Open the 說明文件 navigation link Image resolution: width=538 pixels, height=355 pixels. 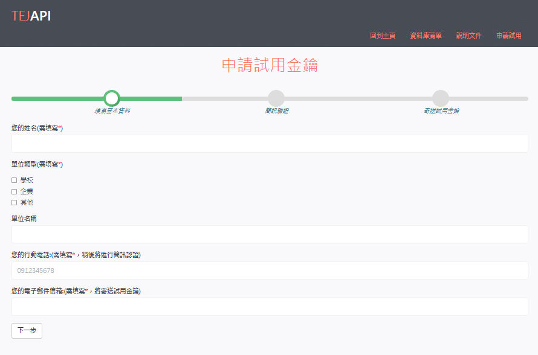click(x=469, y=36)
